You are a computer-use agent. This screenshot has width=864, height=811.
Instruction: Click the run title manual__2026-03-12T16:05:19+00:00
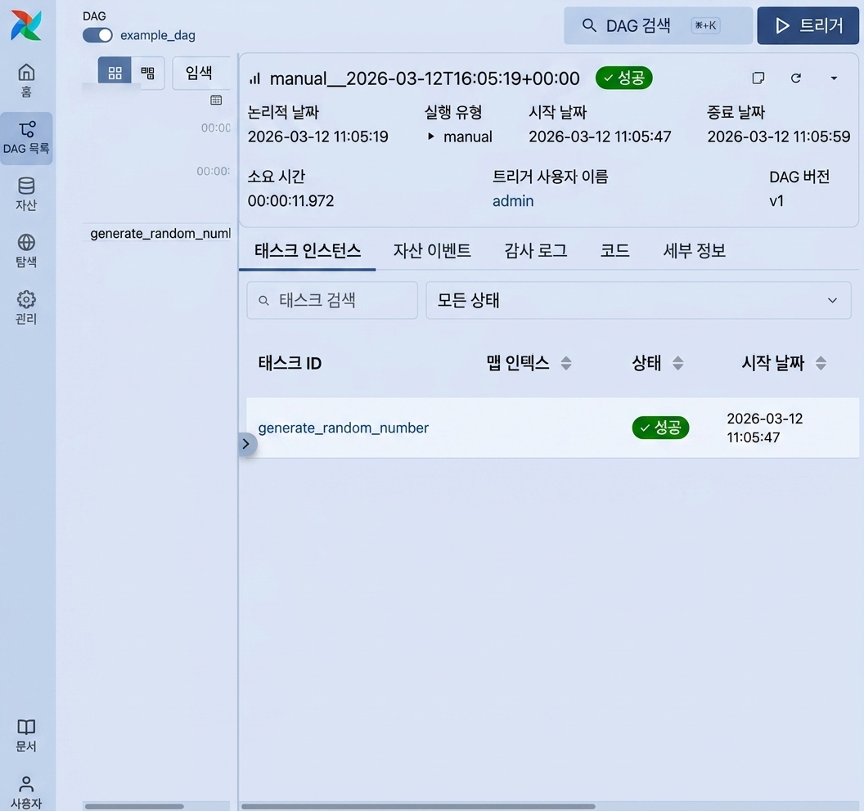(425, 78)
